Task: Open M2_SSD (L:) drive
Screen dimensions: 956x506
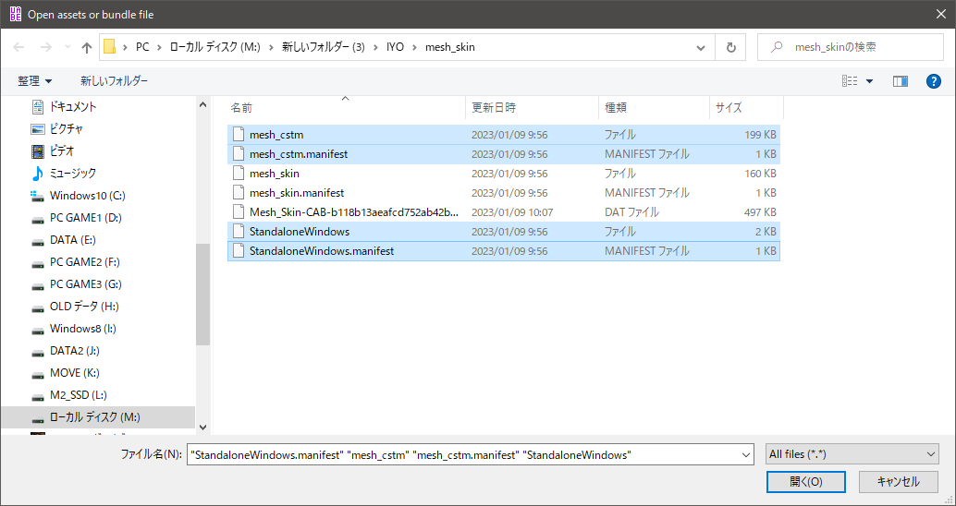Action: 78,395
